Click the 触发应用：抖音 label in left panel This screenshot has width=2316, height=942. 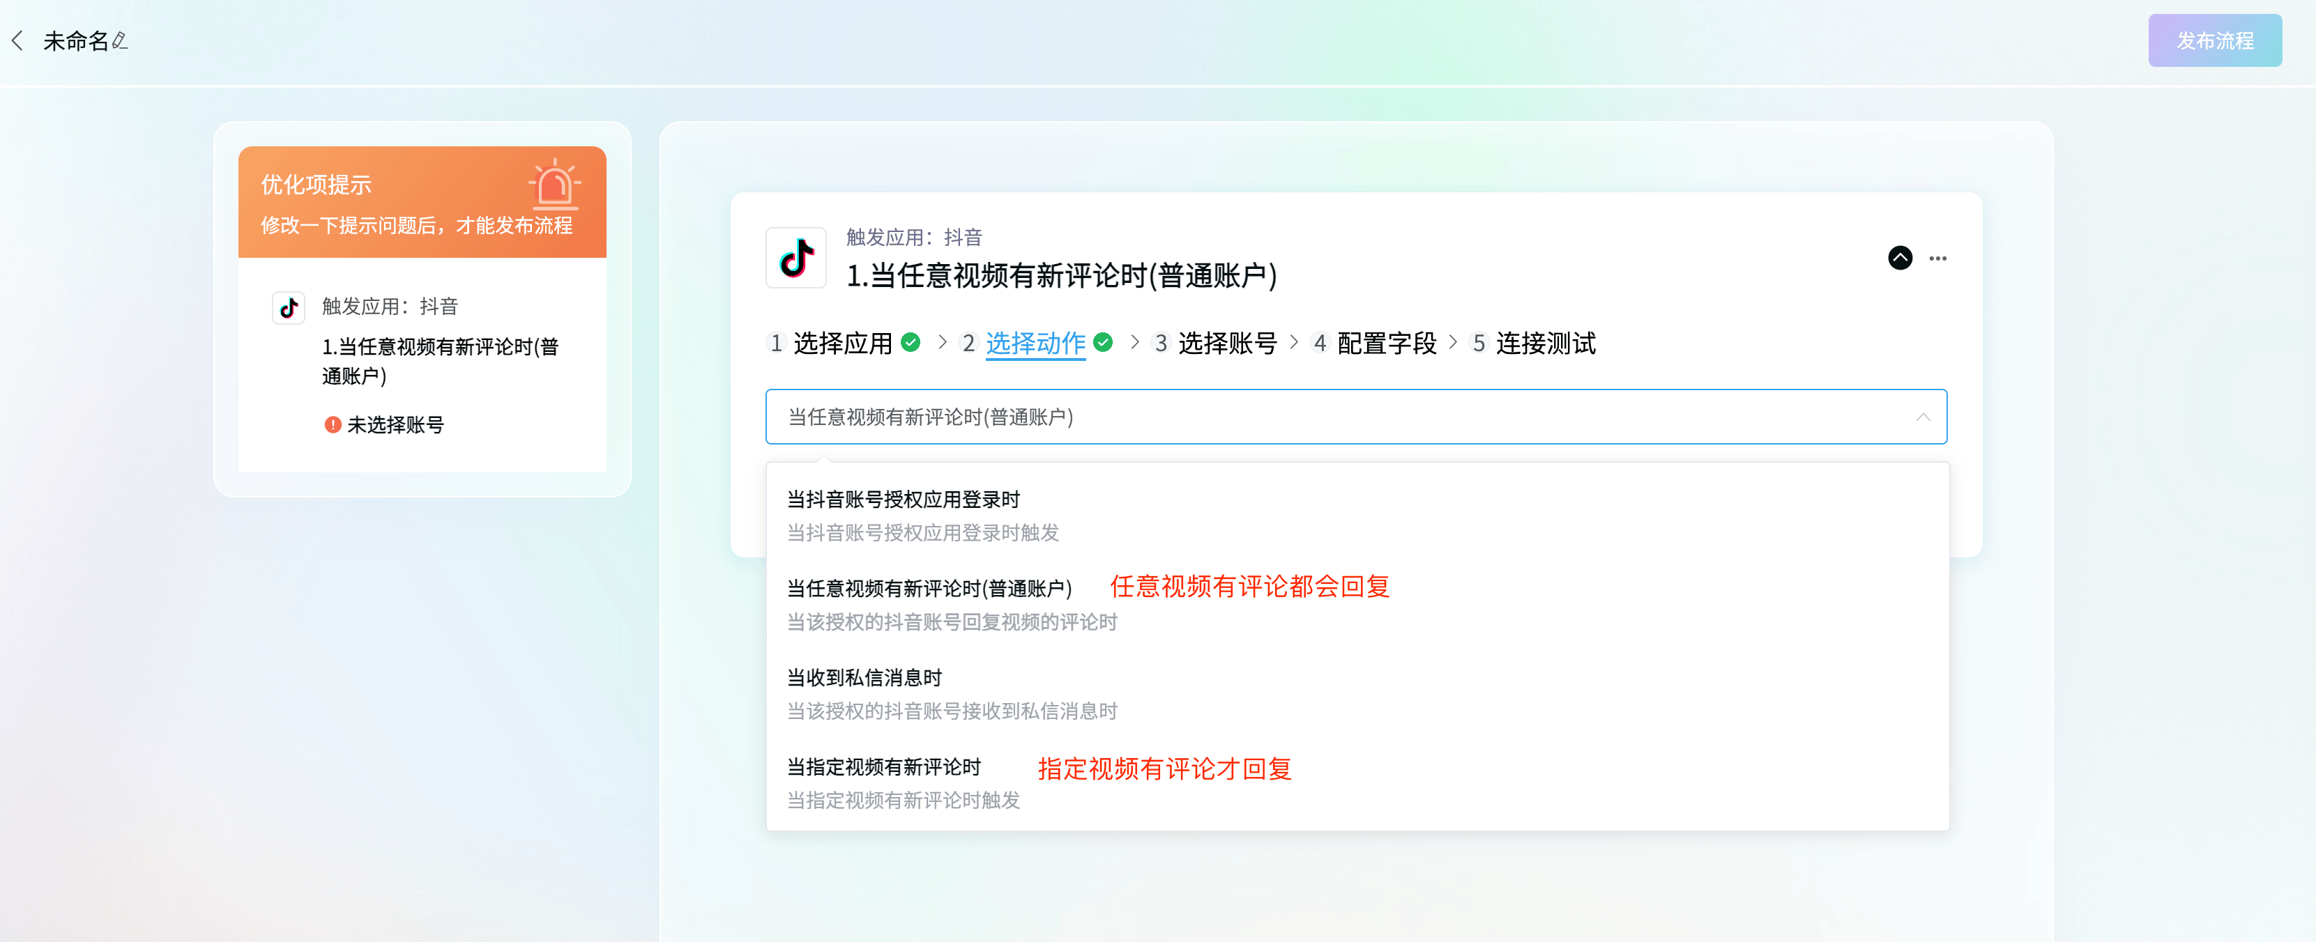pyautogui.click(x=390, y=306)
